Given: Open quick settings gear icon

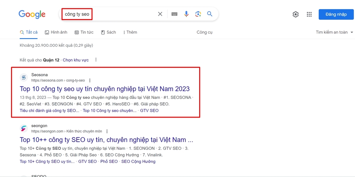Looking at the screenshot, I should pyautogui.click(x=295, y=14).
